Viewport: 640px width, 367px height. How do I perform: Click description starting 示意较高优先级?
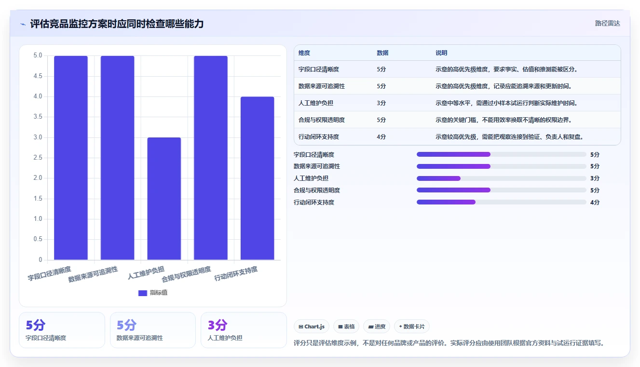[510, 137]
